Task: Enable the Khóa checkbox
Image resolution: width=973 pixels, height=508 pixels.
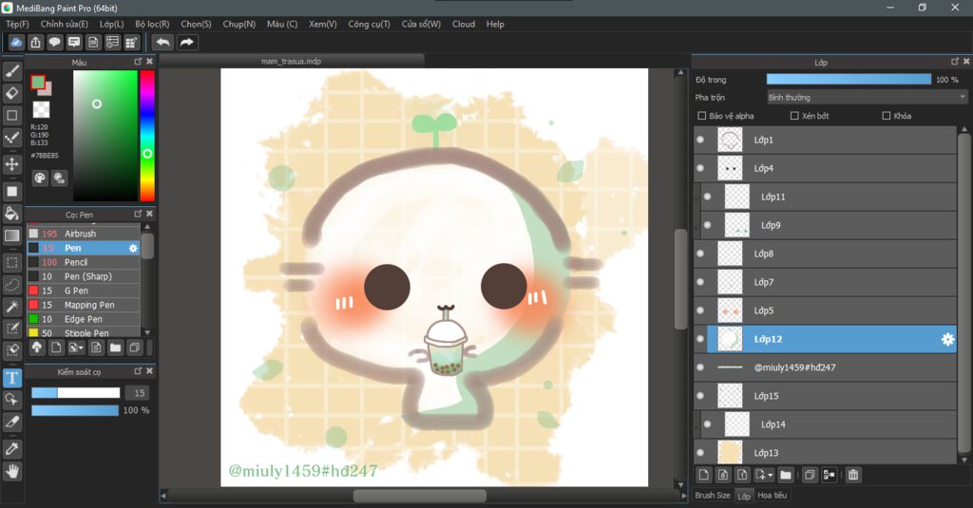Action: coord(887,116)
